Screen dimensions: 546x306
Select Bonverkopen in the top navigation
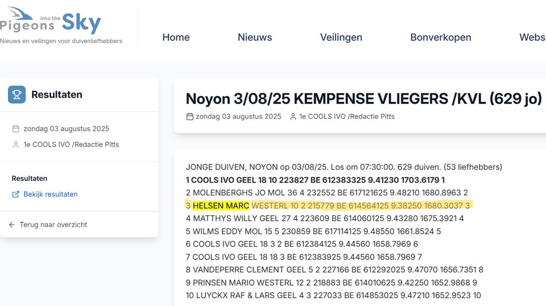point(441,38)
